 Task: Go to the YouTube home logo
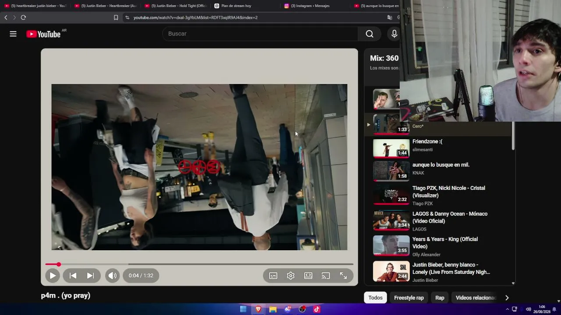pyautogui.click(x=43, y=34)
